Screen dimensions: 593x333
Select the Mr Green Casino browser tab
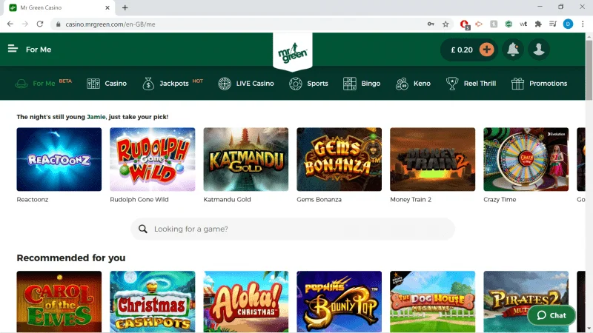(x=61, y=7)
